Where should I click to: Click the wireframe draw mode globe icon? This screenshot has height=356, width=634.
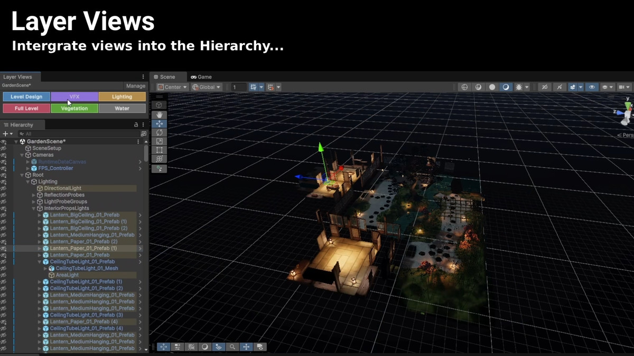464,87
